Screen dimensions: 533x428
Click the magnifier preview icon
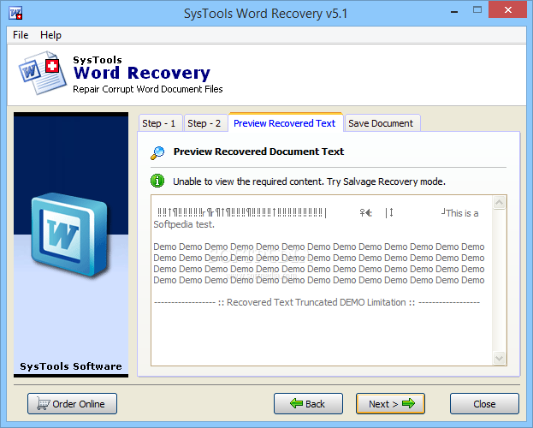pos(157,152)
